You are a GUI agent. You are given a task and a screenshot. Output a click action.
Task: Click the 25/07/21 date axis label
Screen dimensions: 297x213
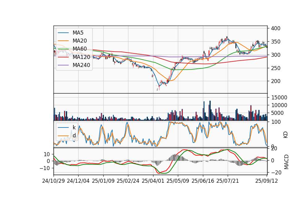[x=227, y=181]
